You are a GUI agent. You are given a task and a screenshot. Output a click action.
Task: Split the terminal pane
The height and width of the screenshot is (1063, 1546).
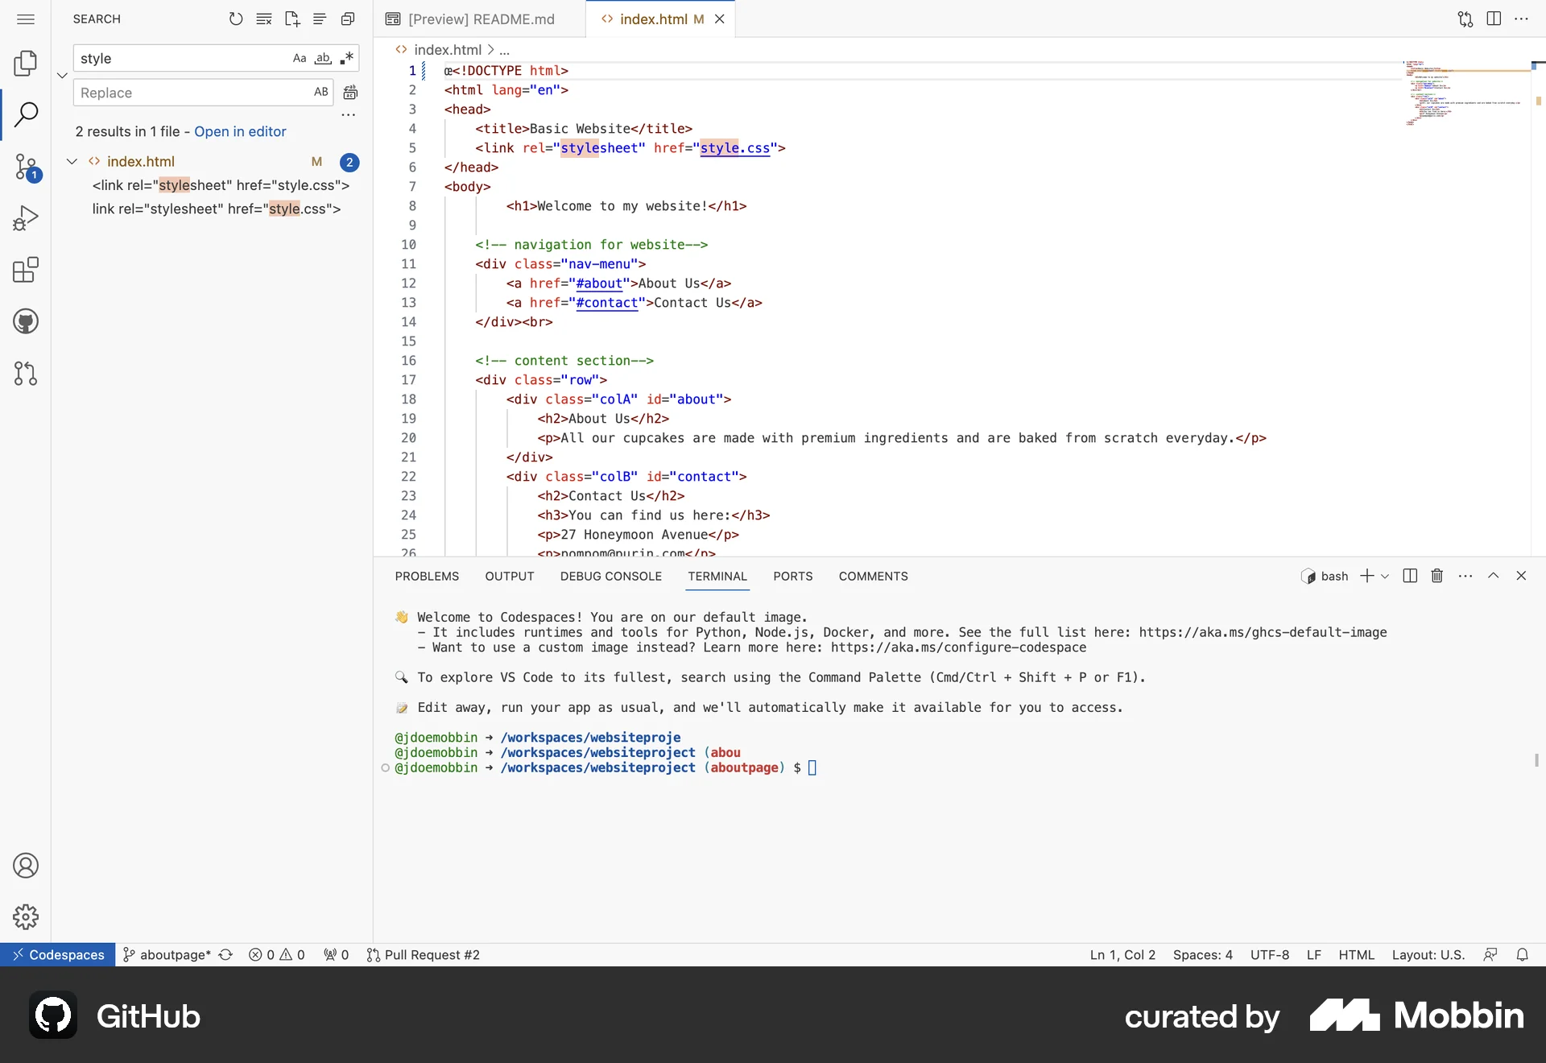click(x=1409, y=576)
